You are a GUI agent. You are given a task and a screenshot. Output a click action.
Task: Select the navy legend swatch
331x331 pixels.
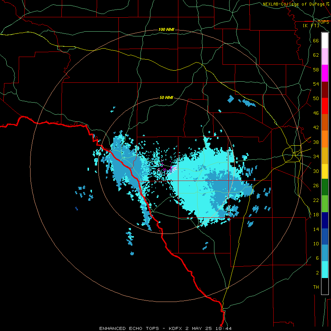tap(325, 220)
